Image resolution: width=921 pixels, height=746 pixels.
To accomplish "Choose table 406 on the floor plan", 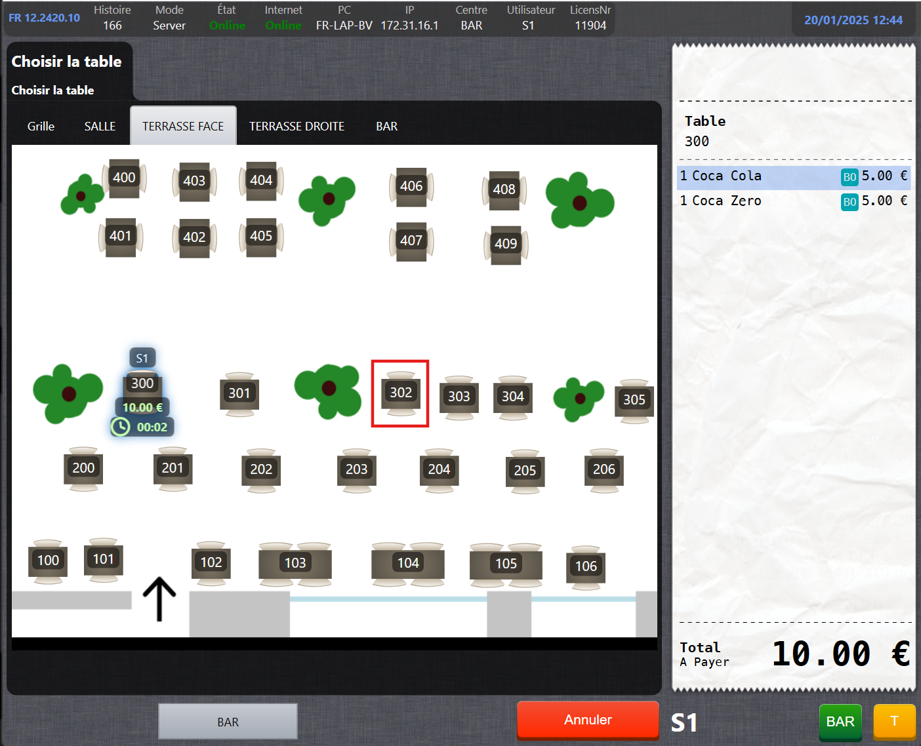I will [x=411, y=186].
